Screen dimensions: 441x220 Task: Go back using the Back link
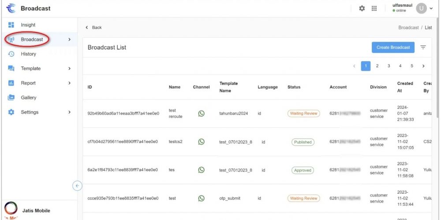pos(94,27)
